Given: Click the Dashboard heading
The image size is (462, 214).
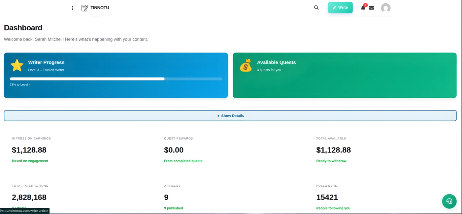Looking at the screenshot, I should 23,28.
